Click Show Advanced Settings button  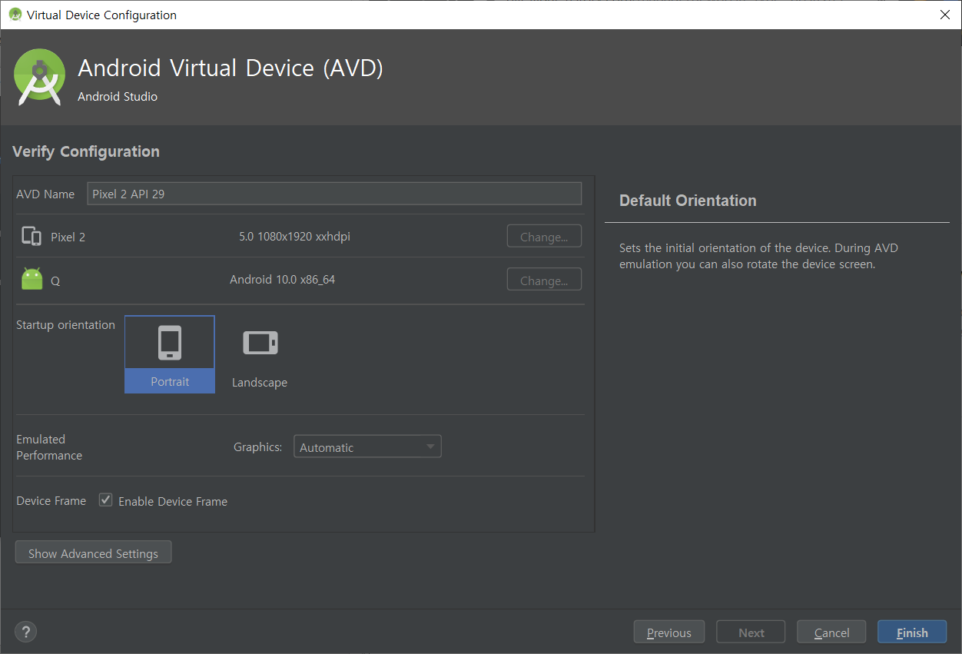[93, 553]
